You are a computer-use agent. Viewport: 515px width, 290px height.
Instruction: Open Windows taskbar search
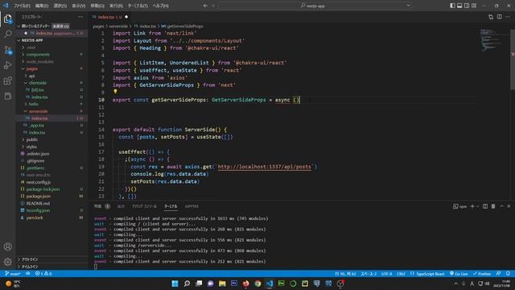[187, 284]
